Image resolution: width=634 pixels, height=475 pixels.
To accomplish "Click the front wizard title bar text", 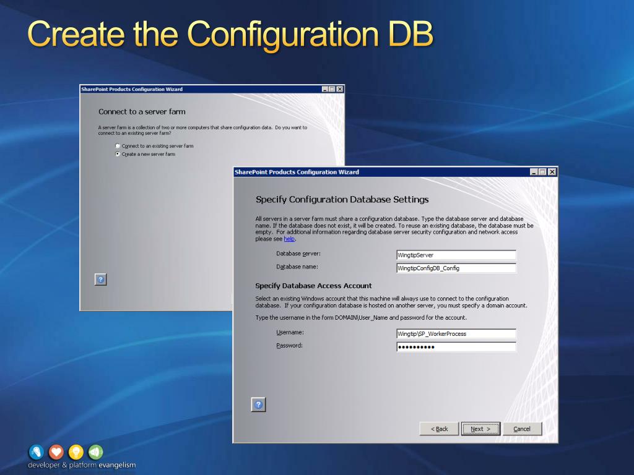I will 297,172.
